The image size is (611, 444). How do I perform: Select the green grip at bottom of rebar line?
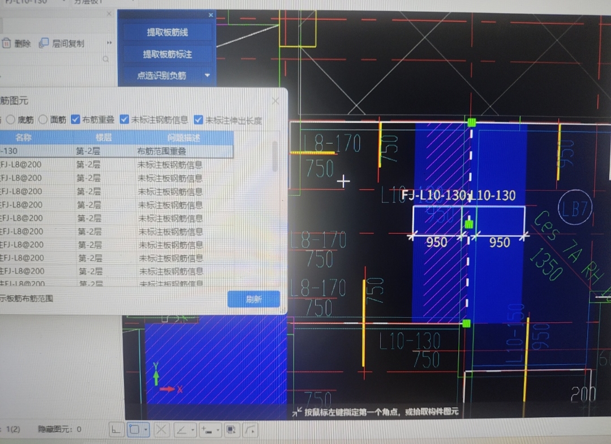tap(466, 323)
